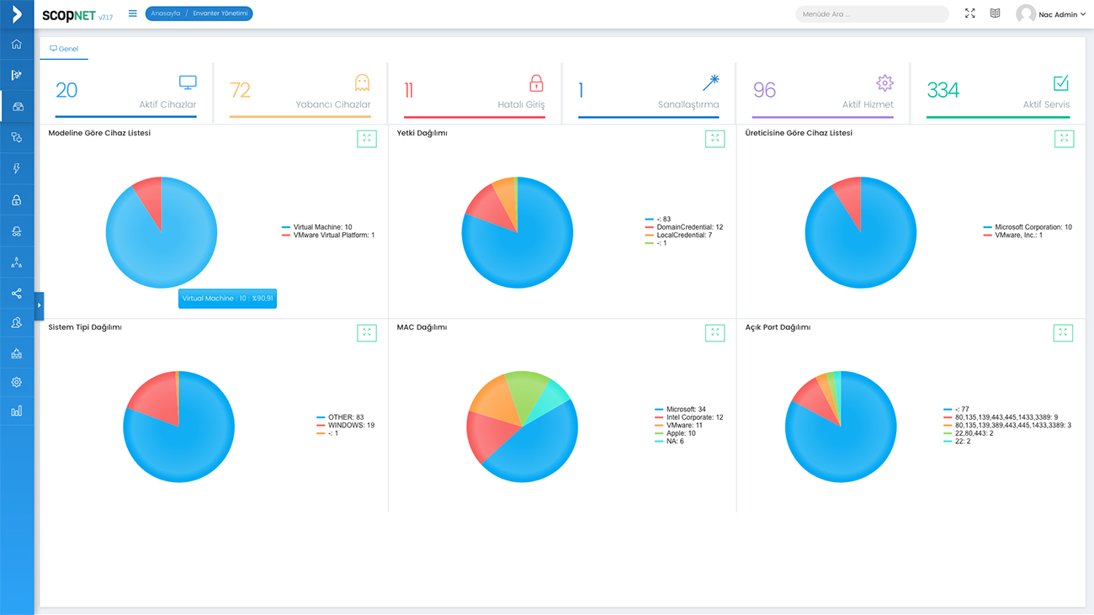Open the Sanallaştırma card label
The width and height of the screenshot is (1094, 615).
(688, 104)
